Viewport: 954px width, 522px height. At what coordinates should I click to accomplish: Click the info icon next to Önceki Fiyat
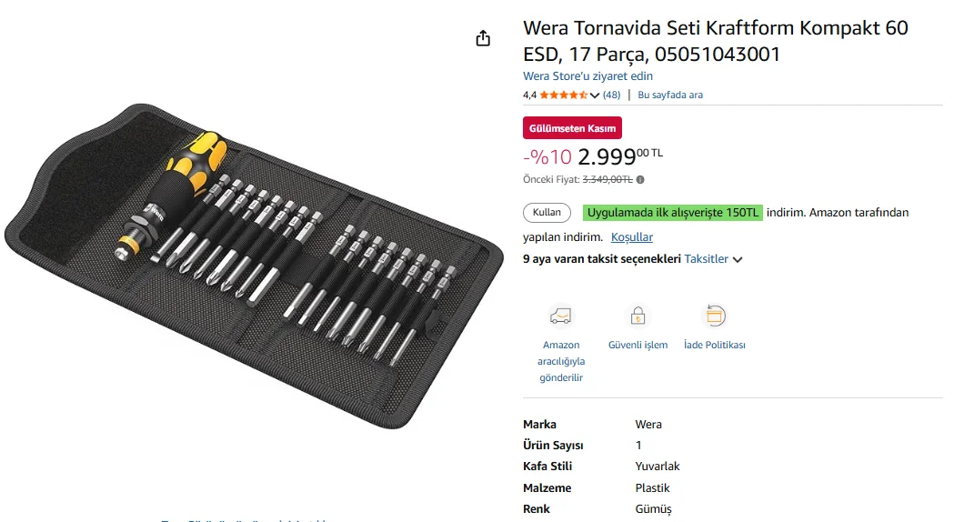click(x=640, y=180)
